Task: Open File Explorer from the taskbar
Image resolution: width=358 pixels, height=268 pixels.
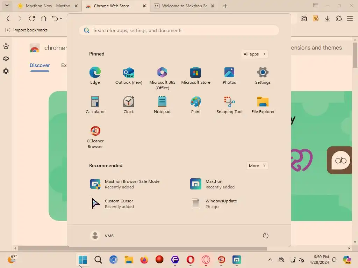Action: (x=129, y=260)
